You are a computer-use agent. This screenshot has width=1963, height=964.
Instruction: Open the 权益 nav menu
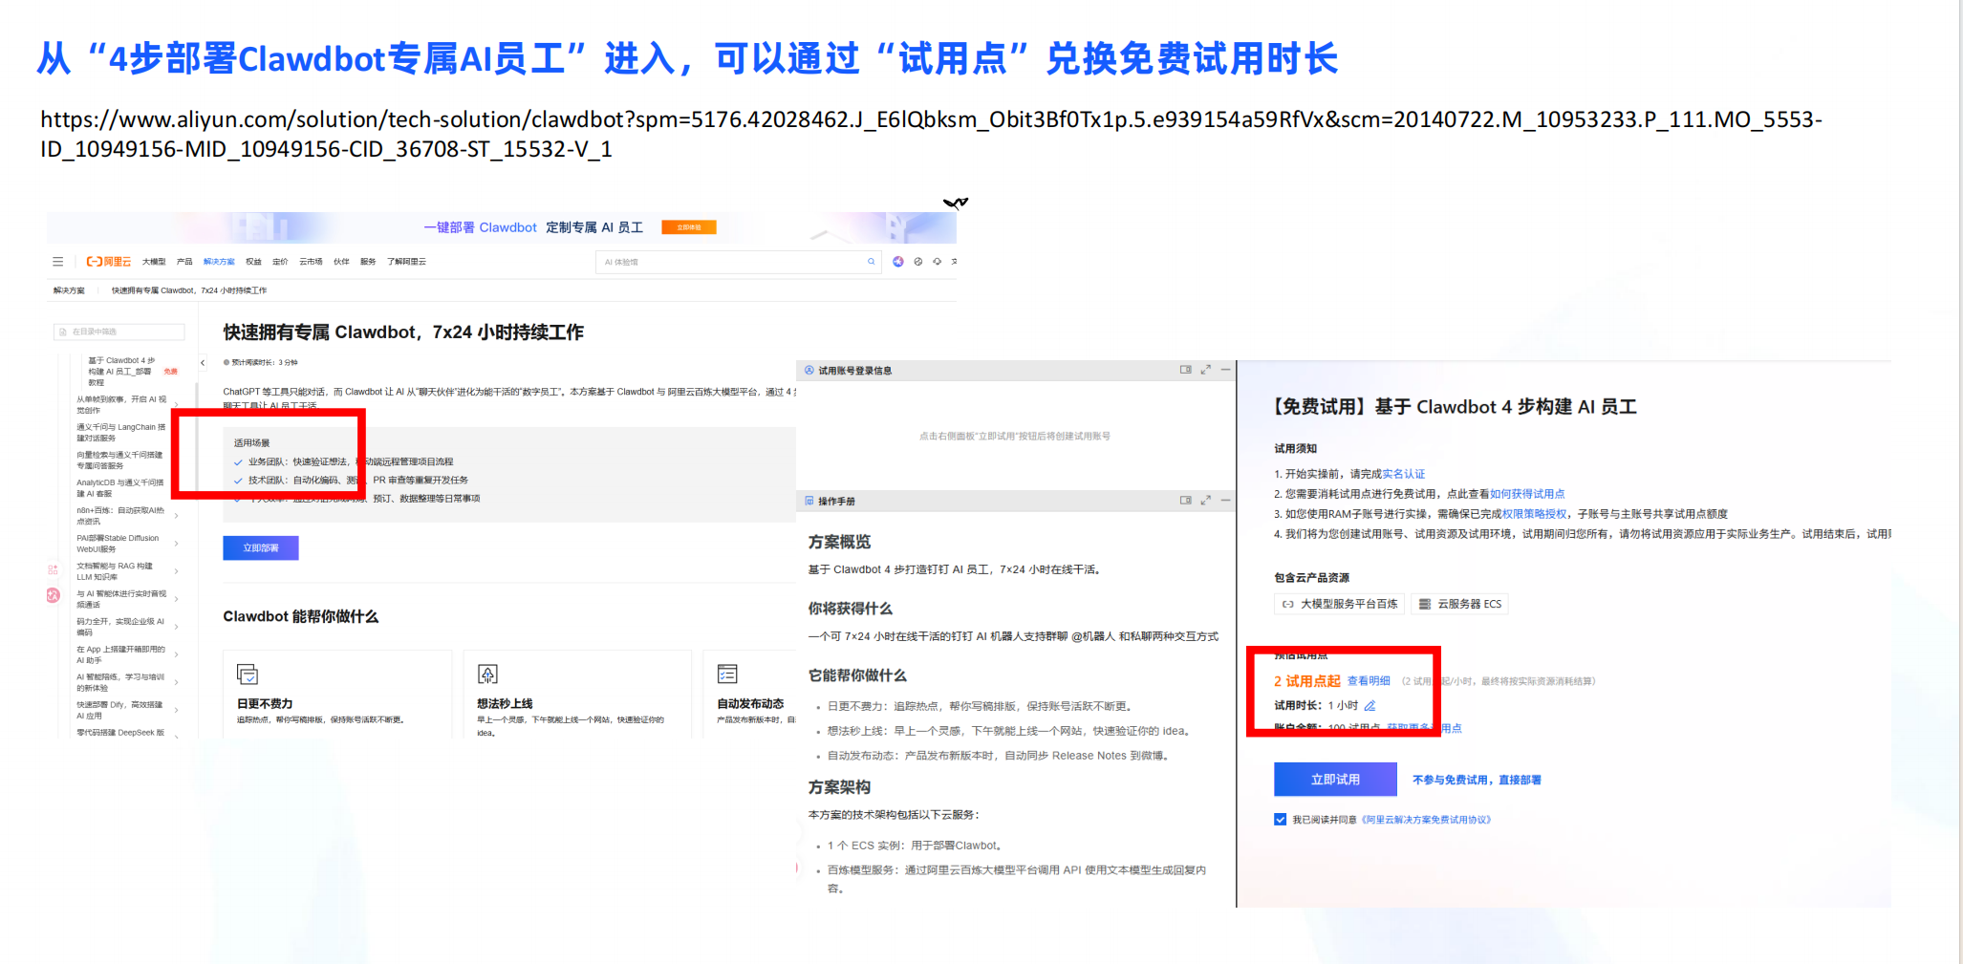pyautogui.click(x=253, y=262)
